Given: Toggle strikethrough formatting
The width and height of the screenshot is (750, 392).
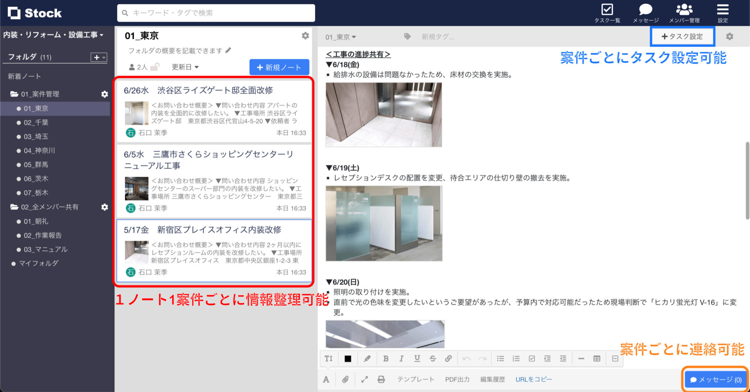Looking at the screenshot, I should coord(432,358).
